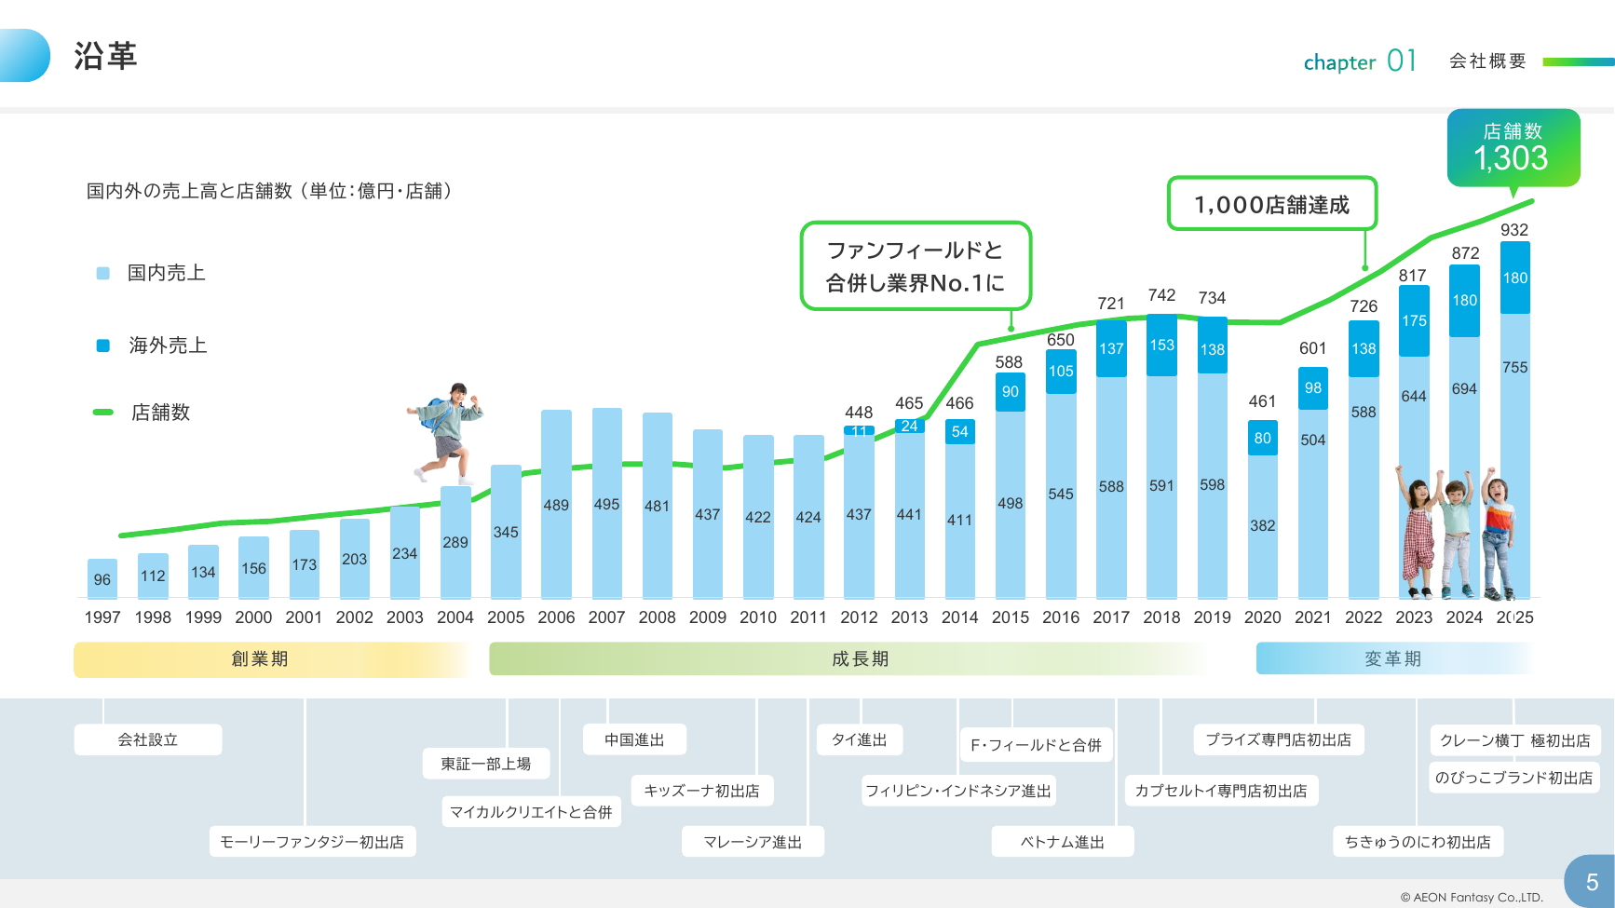This screenshot has width=1615, height=908.
Task: Click the overseas 90 segment in 2015
Action: [x=1011, y=392]
